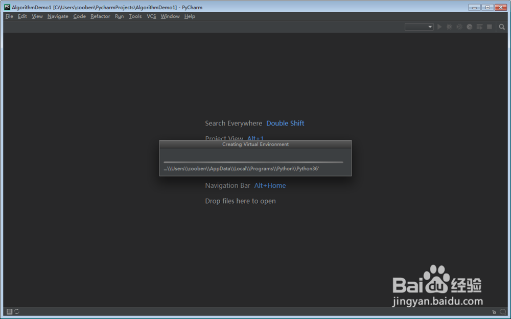Click the Run with Coverage icon
The image size is (511, 319).
(459, 27)
